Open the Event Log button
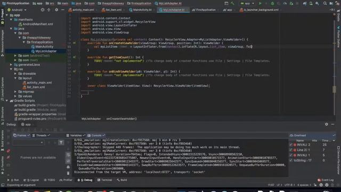Viewport: 341px width, 192px height. click(x=326, y=180)
